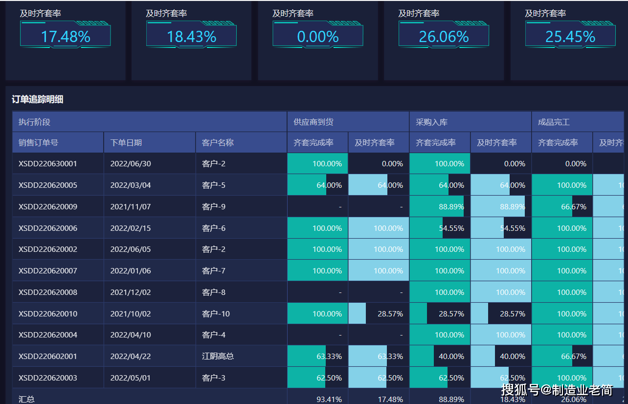The width and height of the screenshot is (628, 404).
Task: Select order XSDD220620002
Action: 48,249
